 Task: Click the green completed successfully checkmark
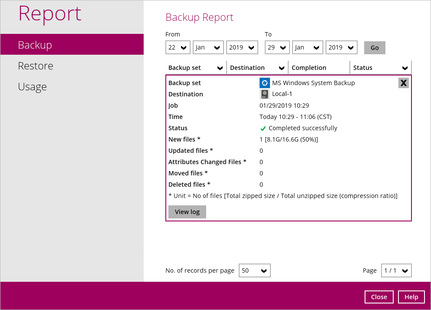click(x=263, y=129)
